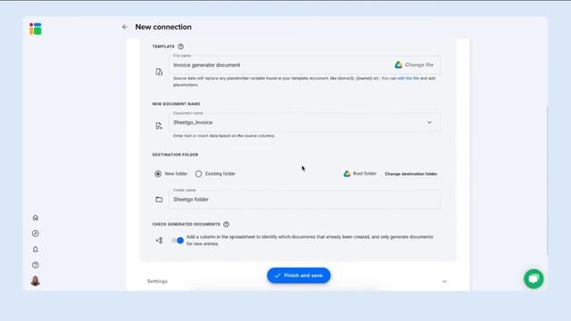Go back using the back arrow

point(125,27)
